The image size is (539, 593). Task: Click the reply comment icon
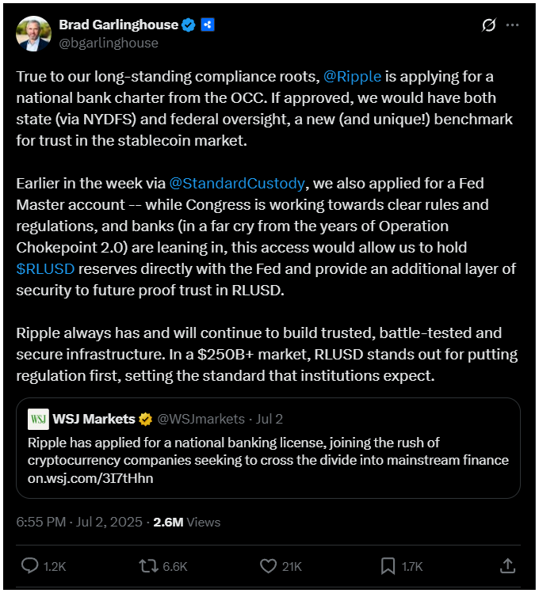tap(31, 566)
